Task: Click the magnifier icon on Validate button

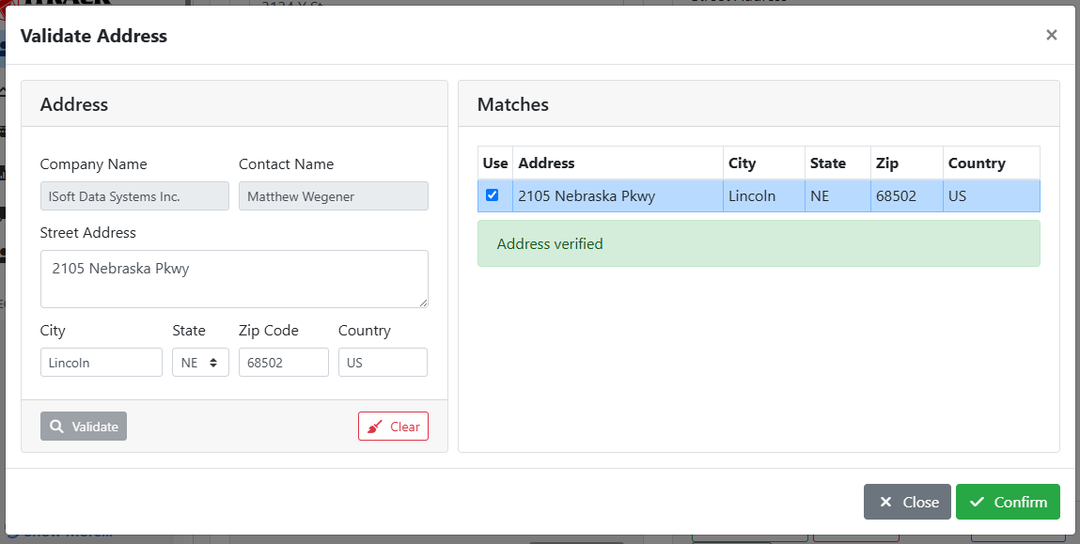Action: click(x=57, y=427)
